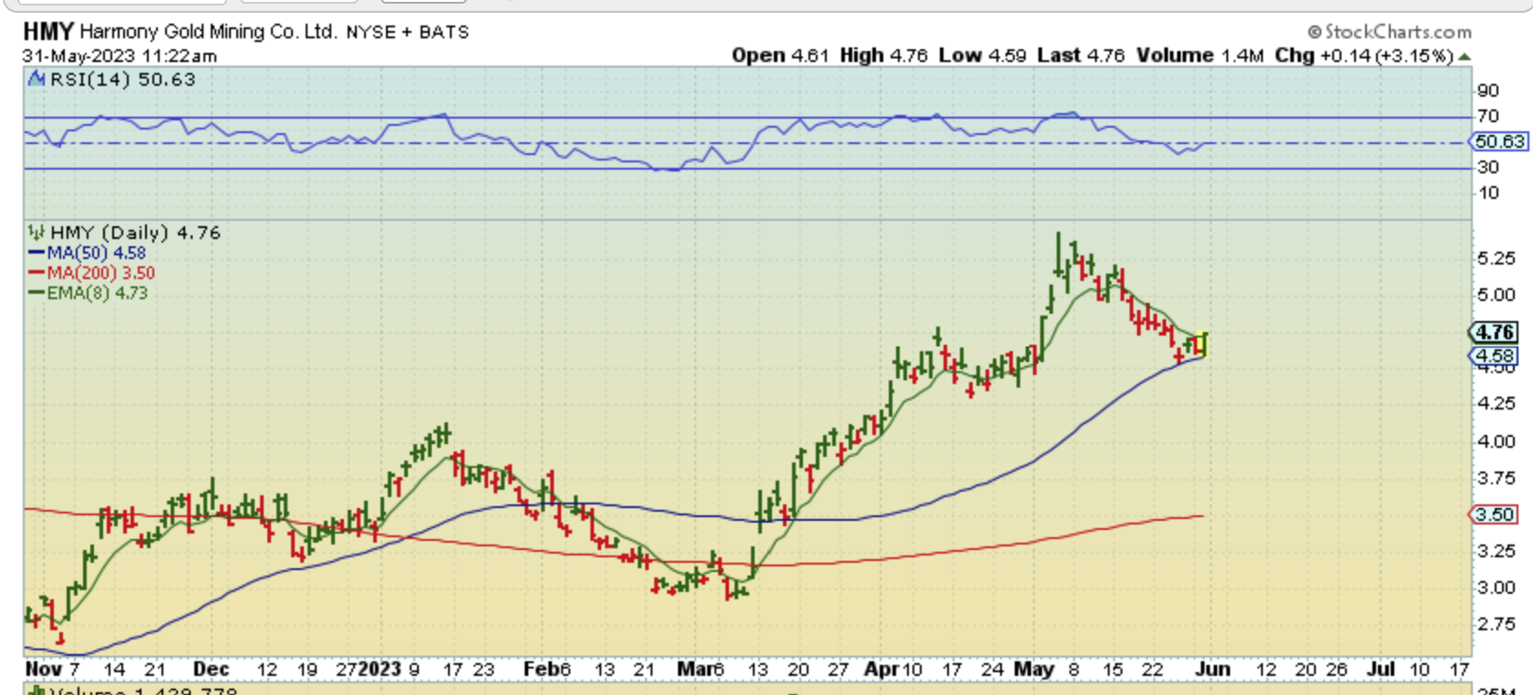Click the Mar label on the date axis
The image size is (1533, 695).
point(694,669)
